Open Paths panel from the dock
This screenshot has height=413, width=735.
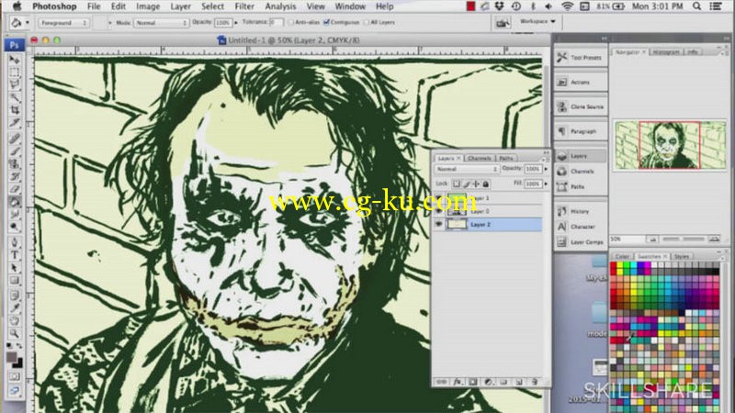point(581,187)
